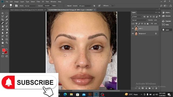Select the Move tool

(x=2, y=13)
